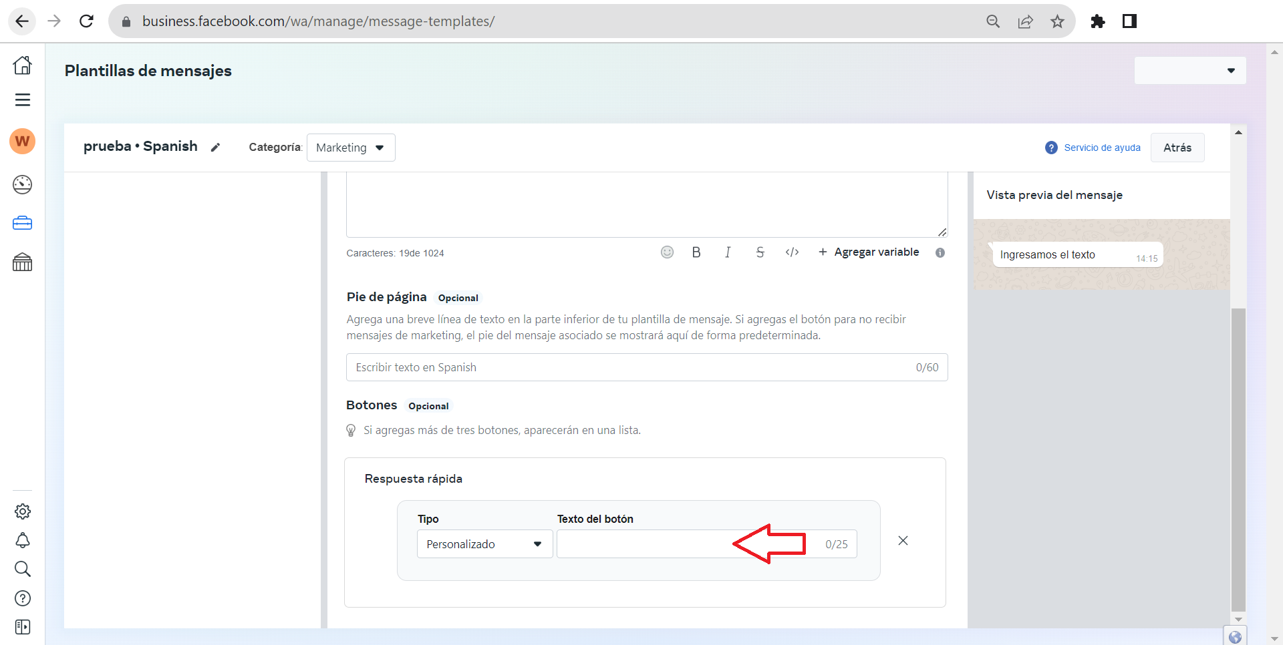
Task: Open the briefcase account tools icon
Action: tap(23, 223)
